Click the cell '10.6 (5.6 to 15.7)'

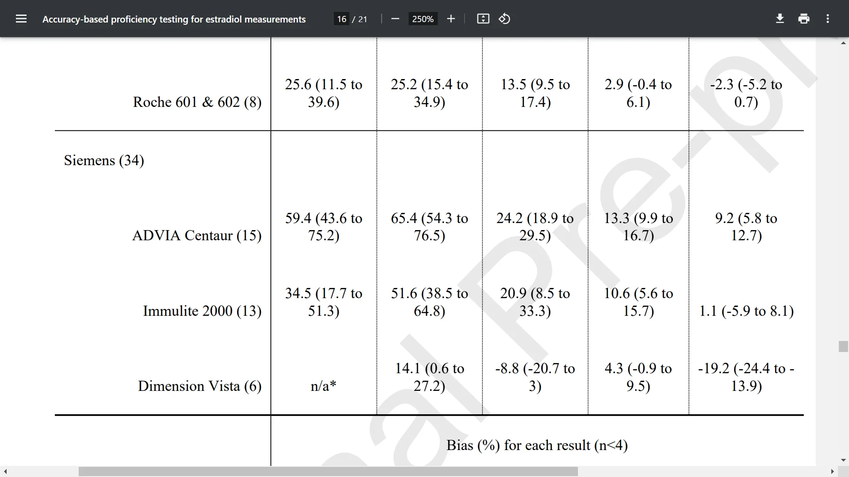click(639, 302)
